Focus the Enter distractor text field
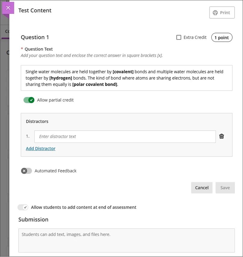The width and height of the screenshot is (243, 257). point(125,137)
